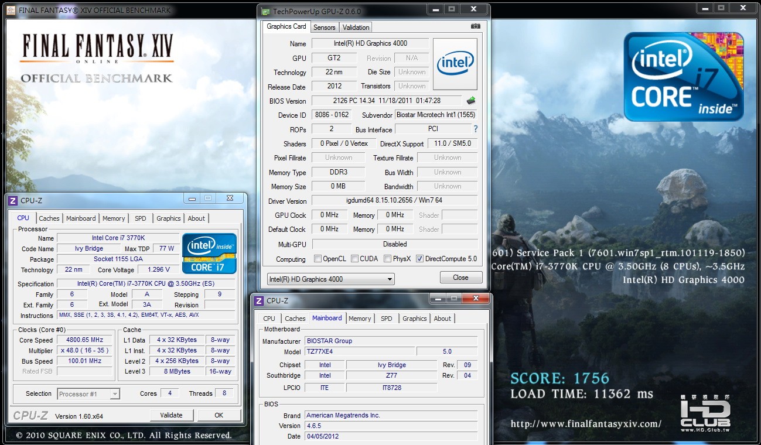
Task: Click Bus Speed value 100.01 MHz
Action: tap(86, 361)
